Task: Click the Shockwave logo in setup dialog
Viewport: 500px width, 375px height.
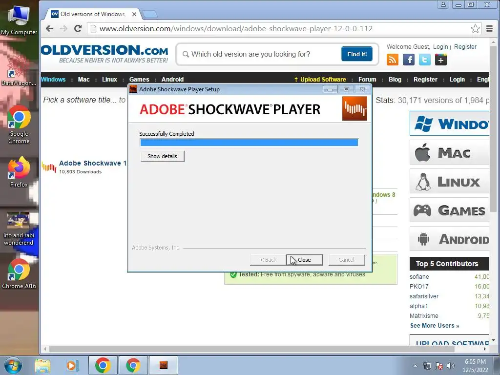Action: (354, 109)
